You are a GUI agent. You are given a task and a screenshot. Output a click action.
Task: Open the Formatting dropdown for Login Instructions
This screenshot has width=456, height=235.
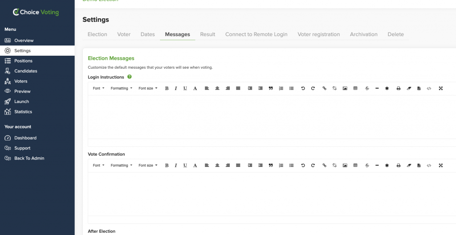click(x=121, y=88)
